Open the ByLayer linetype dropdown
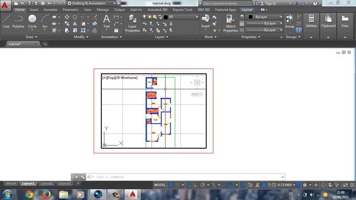Screen dimensions: 356x200 coord(265,30)
